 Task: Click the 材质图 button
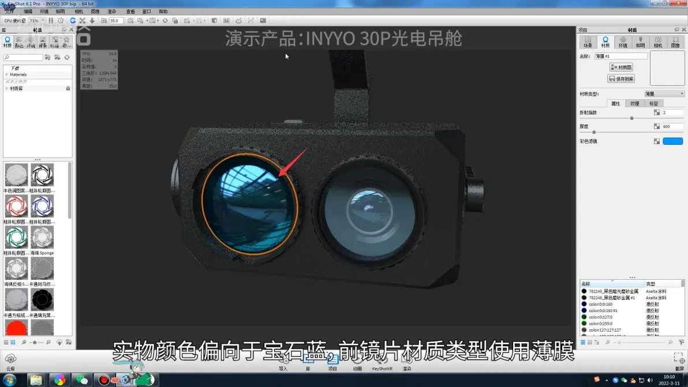click(x=621, y=67)
